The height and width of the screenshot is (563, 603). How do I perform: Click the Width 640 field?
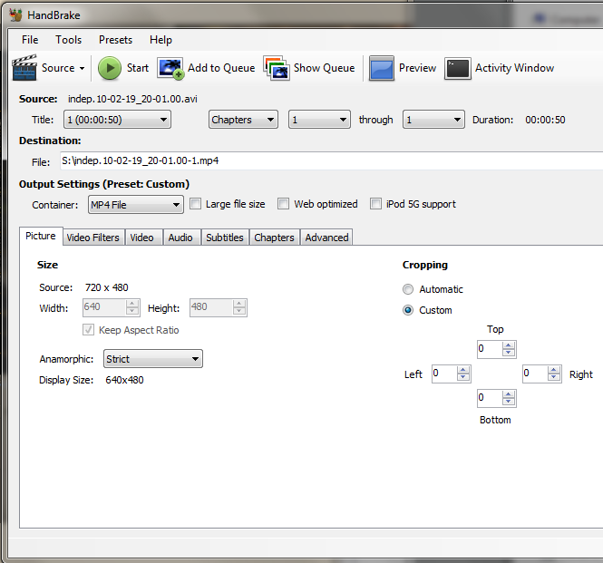point(104,307)
